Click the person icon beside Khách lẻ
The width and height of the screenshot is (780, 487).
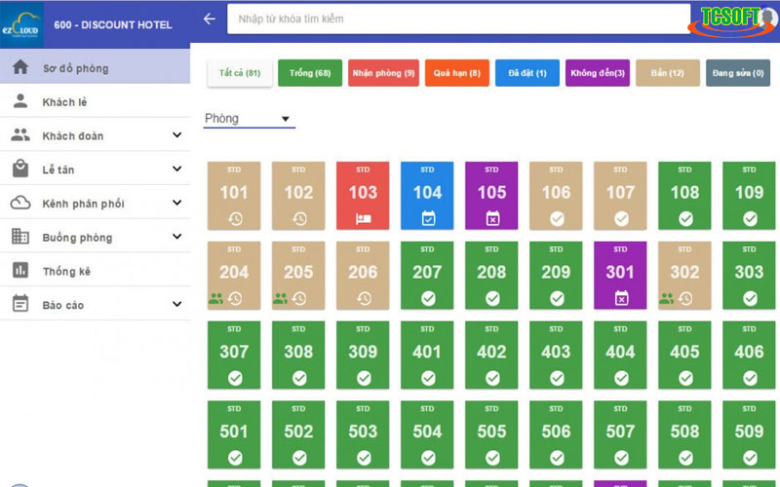tap(19, 102)
